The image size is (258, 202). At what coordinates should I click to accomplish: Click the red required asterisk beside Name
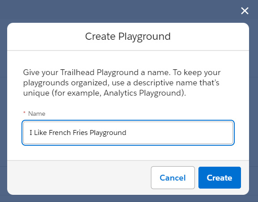[x=24, y=113]
